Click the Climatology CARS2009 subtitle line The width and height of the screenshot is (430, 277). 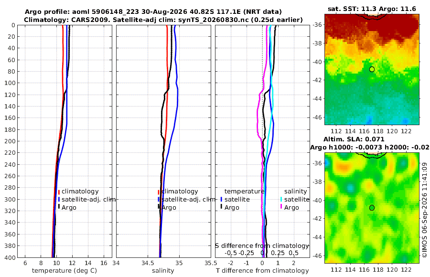(x=163, y=20)
